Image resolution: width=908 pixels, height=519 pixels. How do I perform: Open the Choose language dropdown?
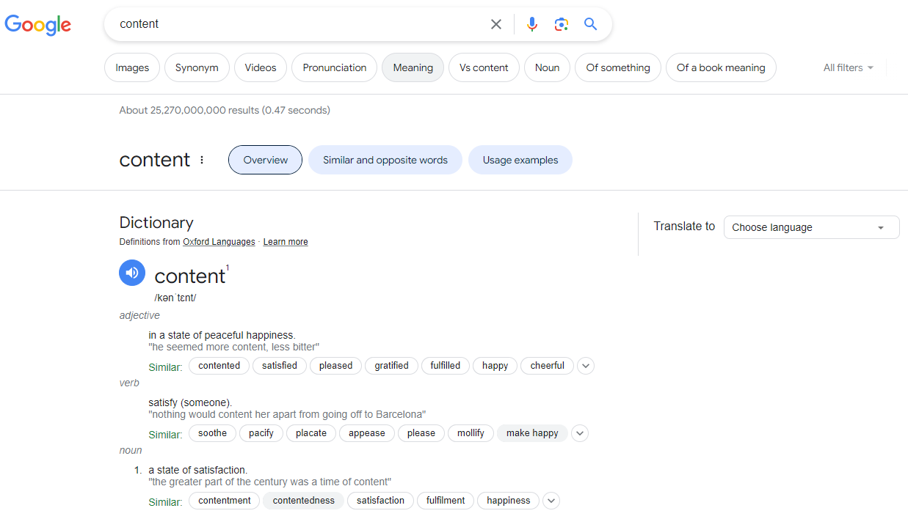click(x=811, y=227)
